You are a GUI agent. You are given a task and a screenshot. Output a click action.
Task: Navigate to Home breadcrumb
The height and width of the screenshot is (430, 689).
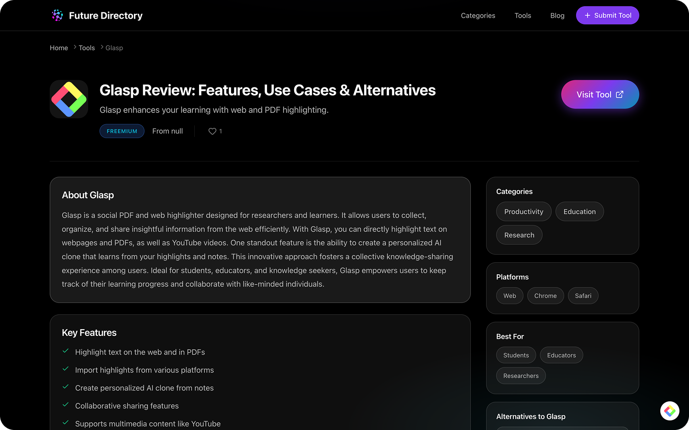(x=59, y=48)
